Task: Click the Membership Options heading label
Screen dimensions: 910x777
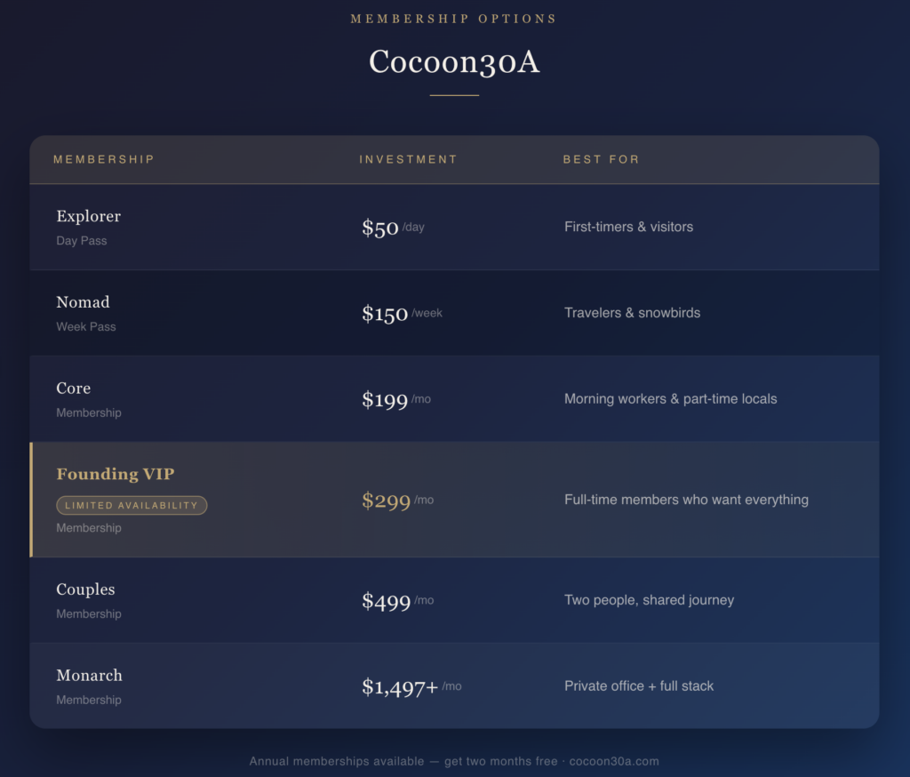Action: tap(454, 19)
